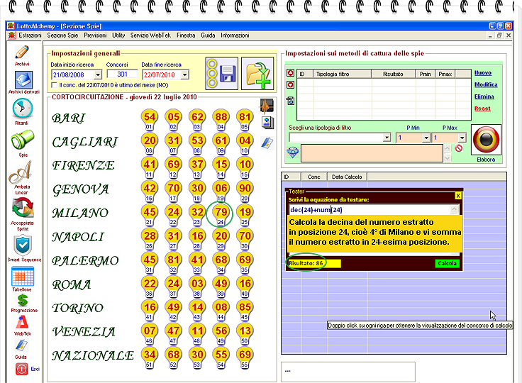Image resolution: width=522 pixels, height=383 pixels.
Task: Open the Ritardi clock icon
Action: pyautogui.click(x=22, y=109)
